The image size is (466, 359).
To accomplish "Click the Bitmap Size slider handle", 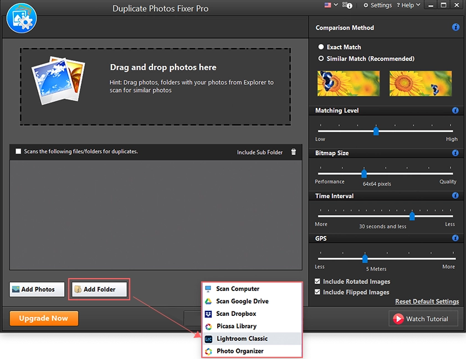I will point(363,173).
